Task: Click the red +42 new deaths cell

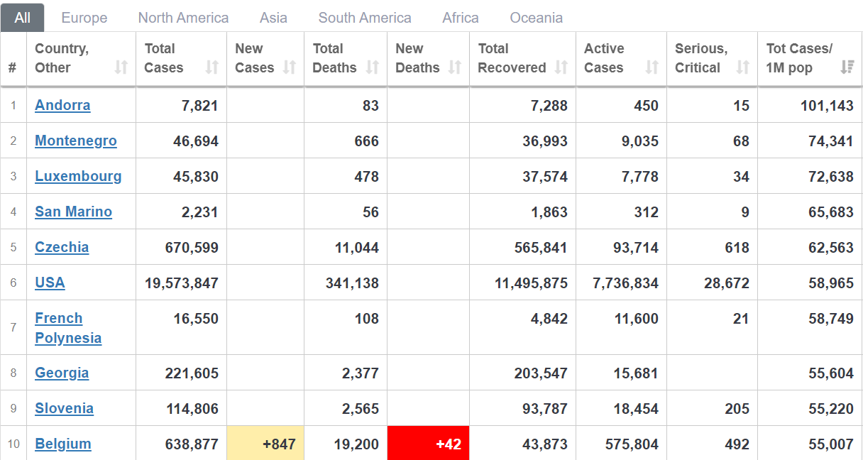Action: [429, 444]
